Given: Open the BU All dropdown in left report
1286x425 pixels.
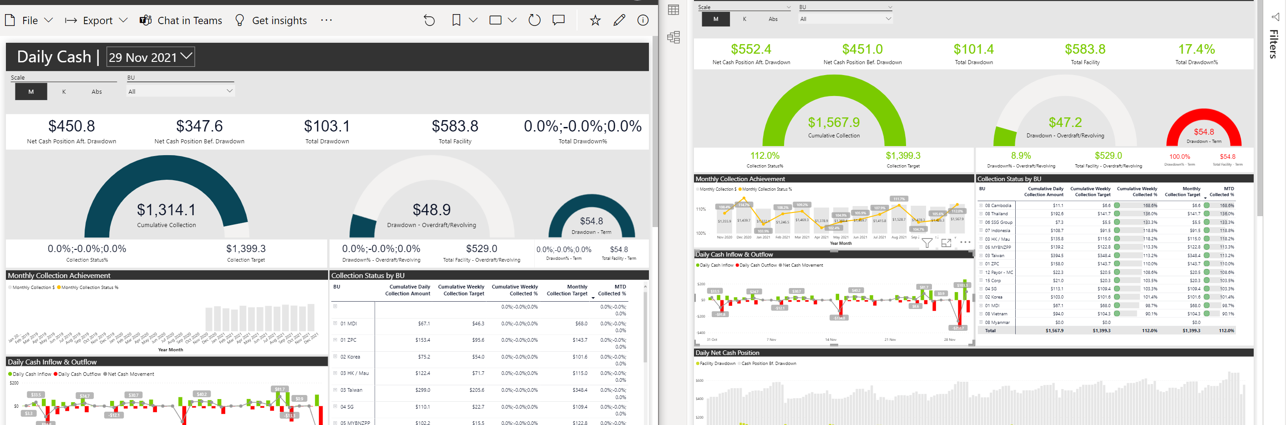Looking at the screenshot, I should [180, 91].
